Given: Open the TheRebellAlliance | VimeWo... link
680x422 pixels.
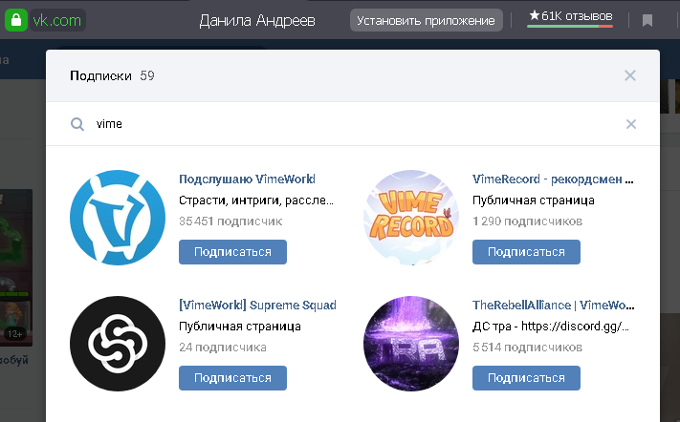Looking at the screenshot, I should (554, 306).
